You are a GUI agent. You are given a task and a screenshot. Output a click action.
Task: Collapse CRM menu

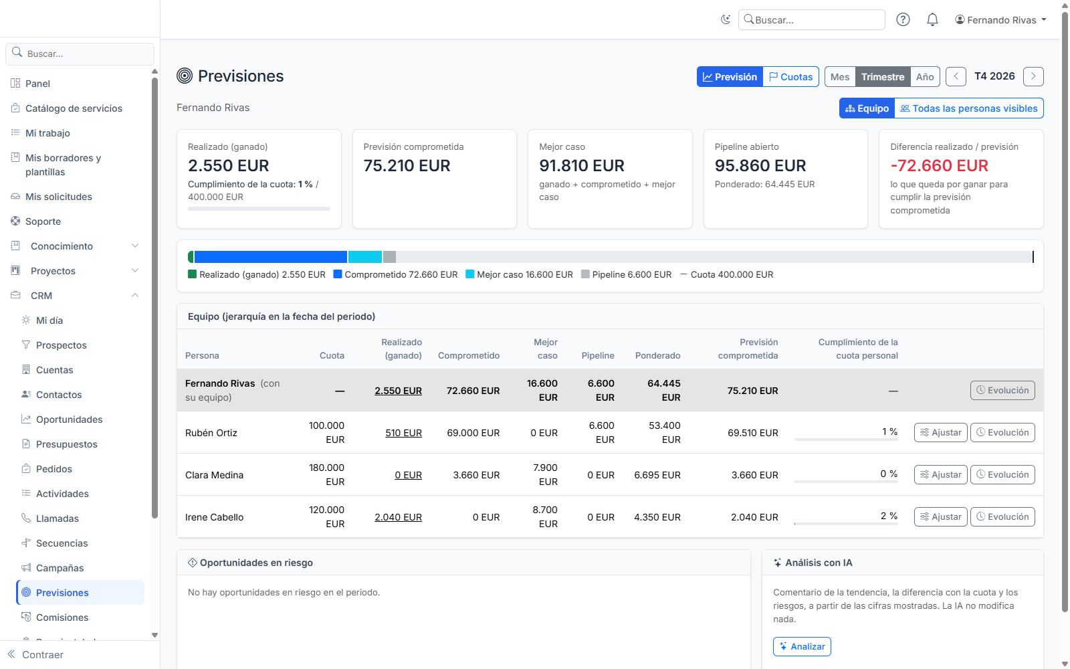coord(75,296)
